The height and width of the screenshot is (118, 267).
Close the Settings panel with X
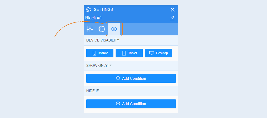click(x=173, y=10)
